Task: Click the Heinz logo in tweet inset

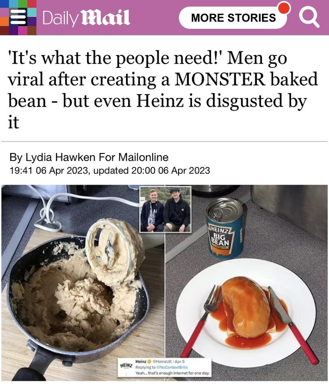Action: [x=126, y=365]
